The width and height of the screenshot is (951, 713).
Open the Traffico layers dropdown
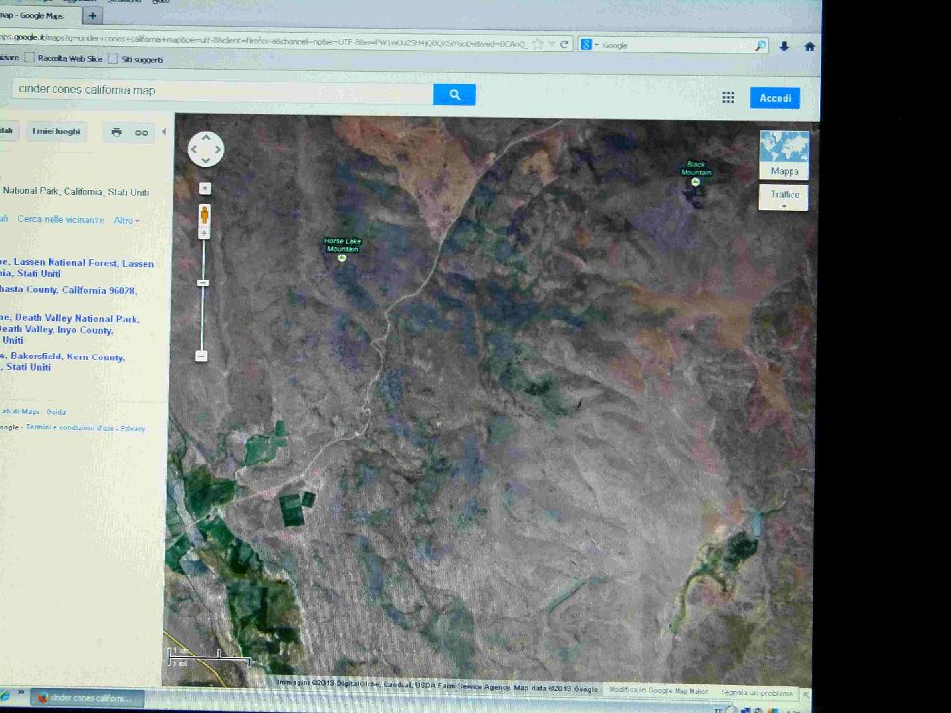click(784, 198)
